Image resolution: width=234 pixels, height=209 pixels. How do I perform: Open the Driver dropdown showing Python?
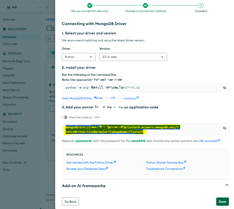[x=79, y=57]
